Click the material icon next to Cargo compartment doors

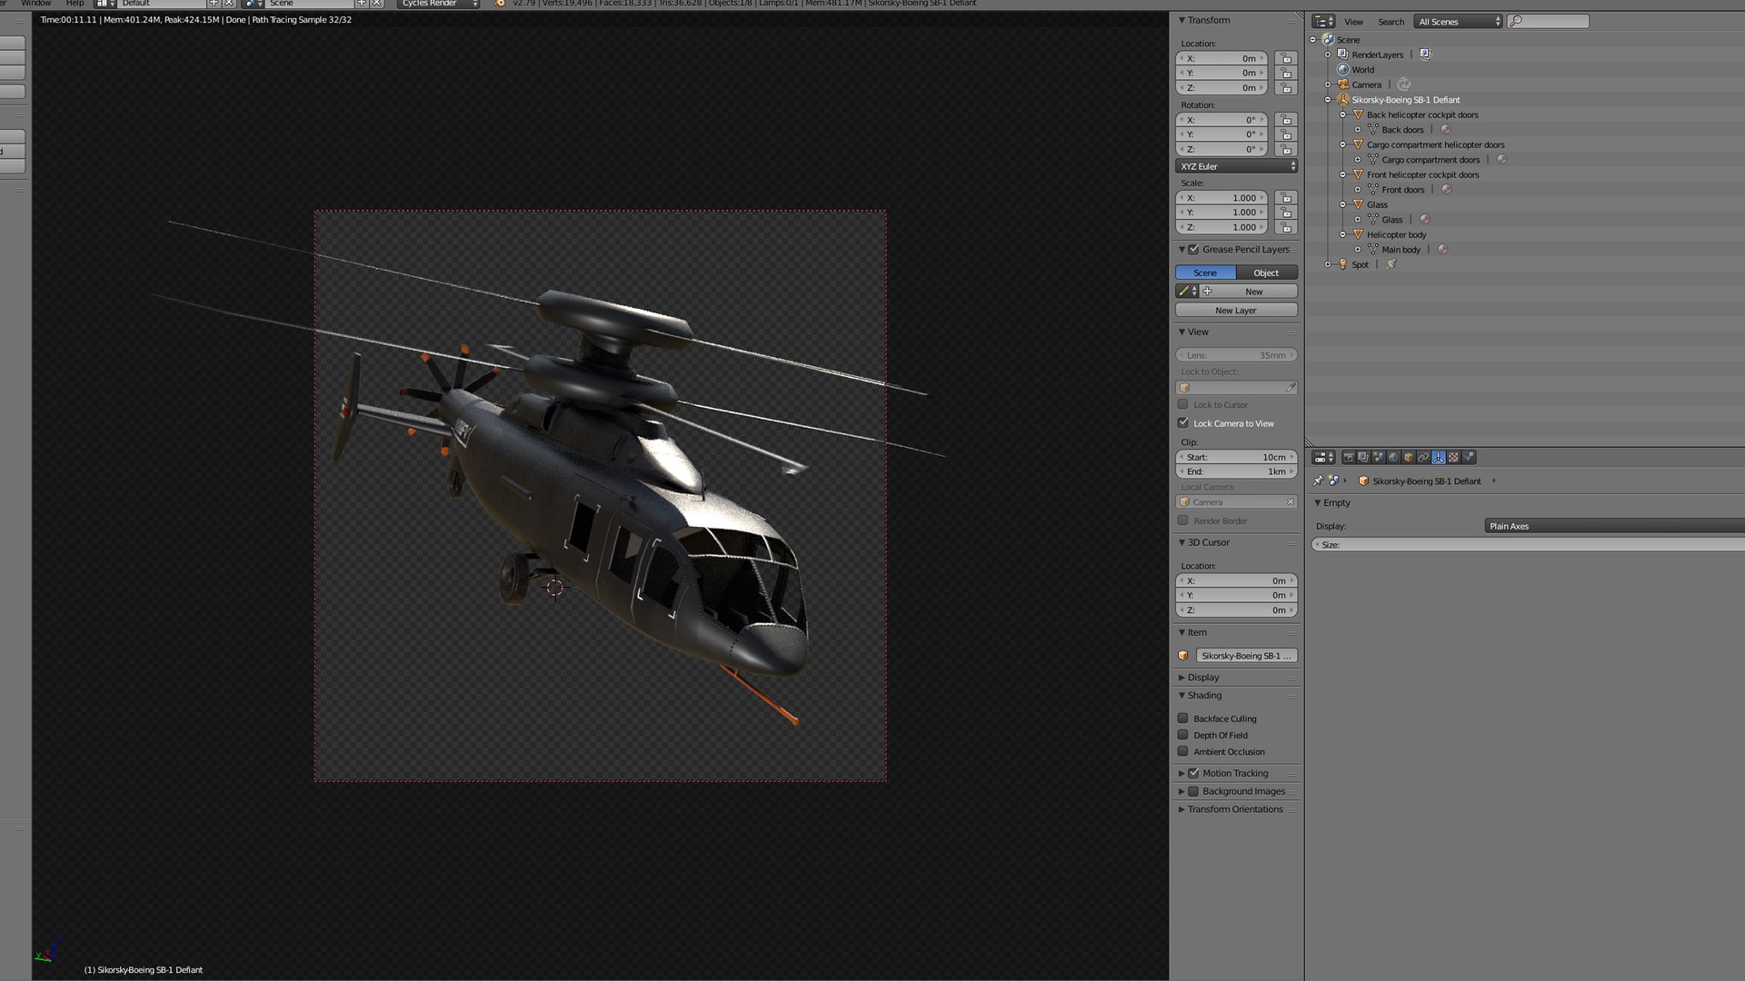point(1502,160)
